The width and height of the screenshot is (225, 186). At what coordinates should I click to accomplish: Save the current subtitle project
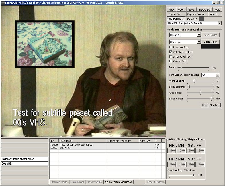click(191, 9)
